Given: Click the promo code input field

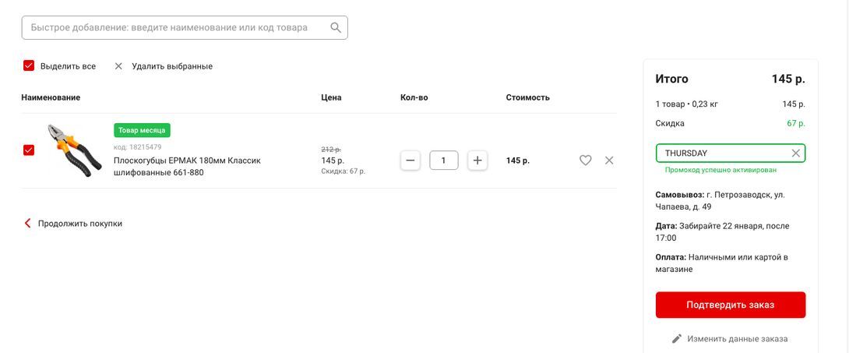Looking at the screenshot, I should pos(720,154).
